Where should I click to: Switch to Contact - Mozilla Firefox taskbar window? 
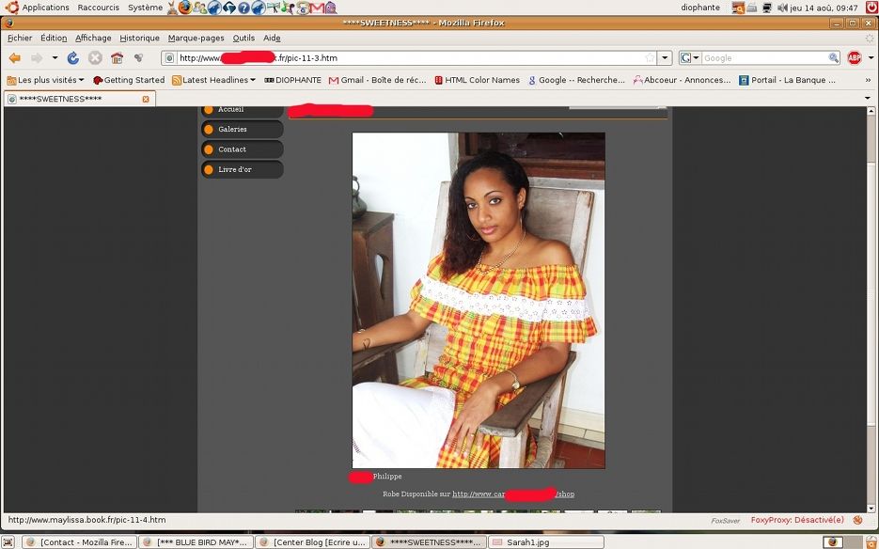click(x=80, y=542)
